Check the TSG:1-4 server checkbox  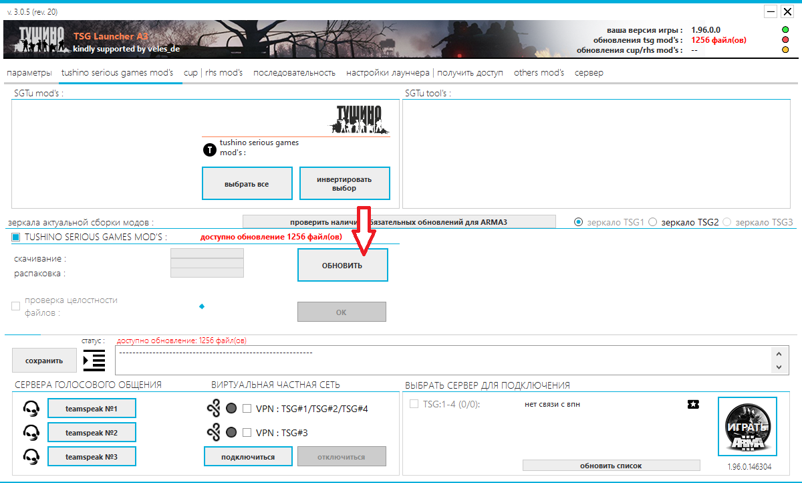coord(414,404)
